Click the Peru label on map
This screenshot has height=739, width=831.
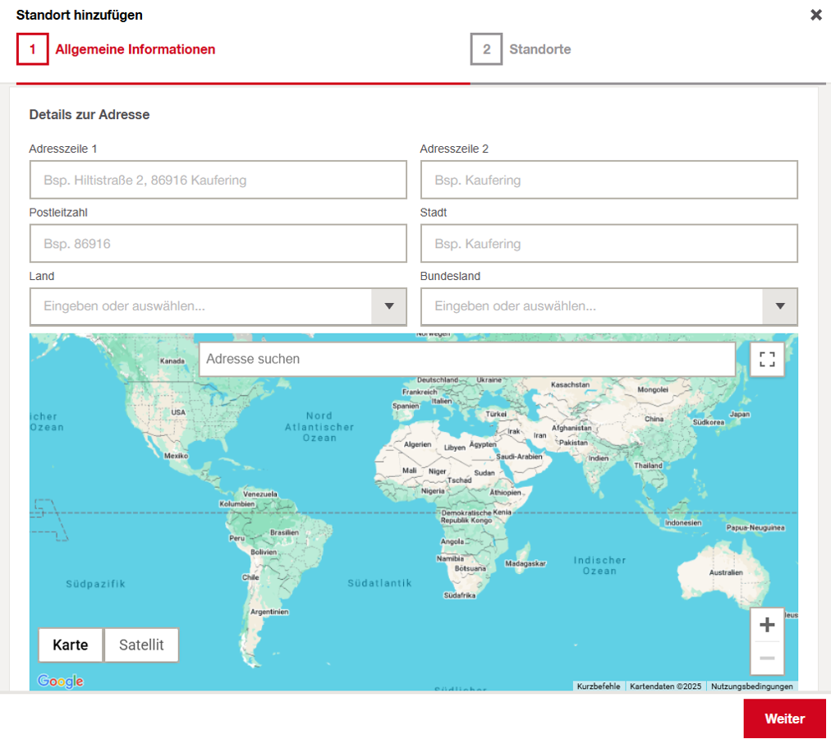(236, 538)
